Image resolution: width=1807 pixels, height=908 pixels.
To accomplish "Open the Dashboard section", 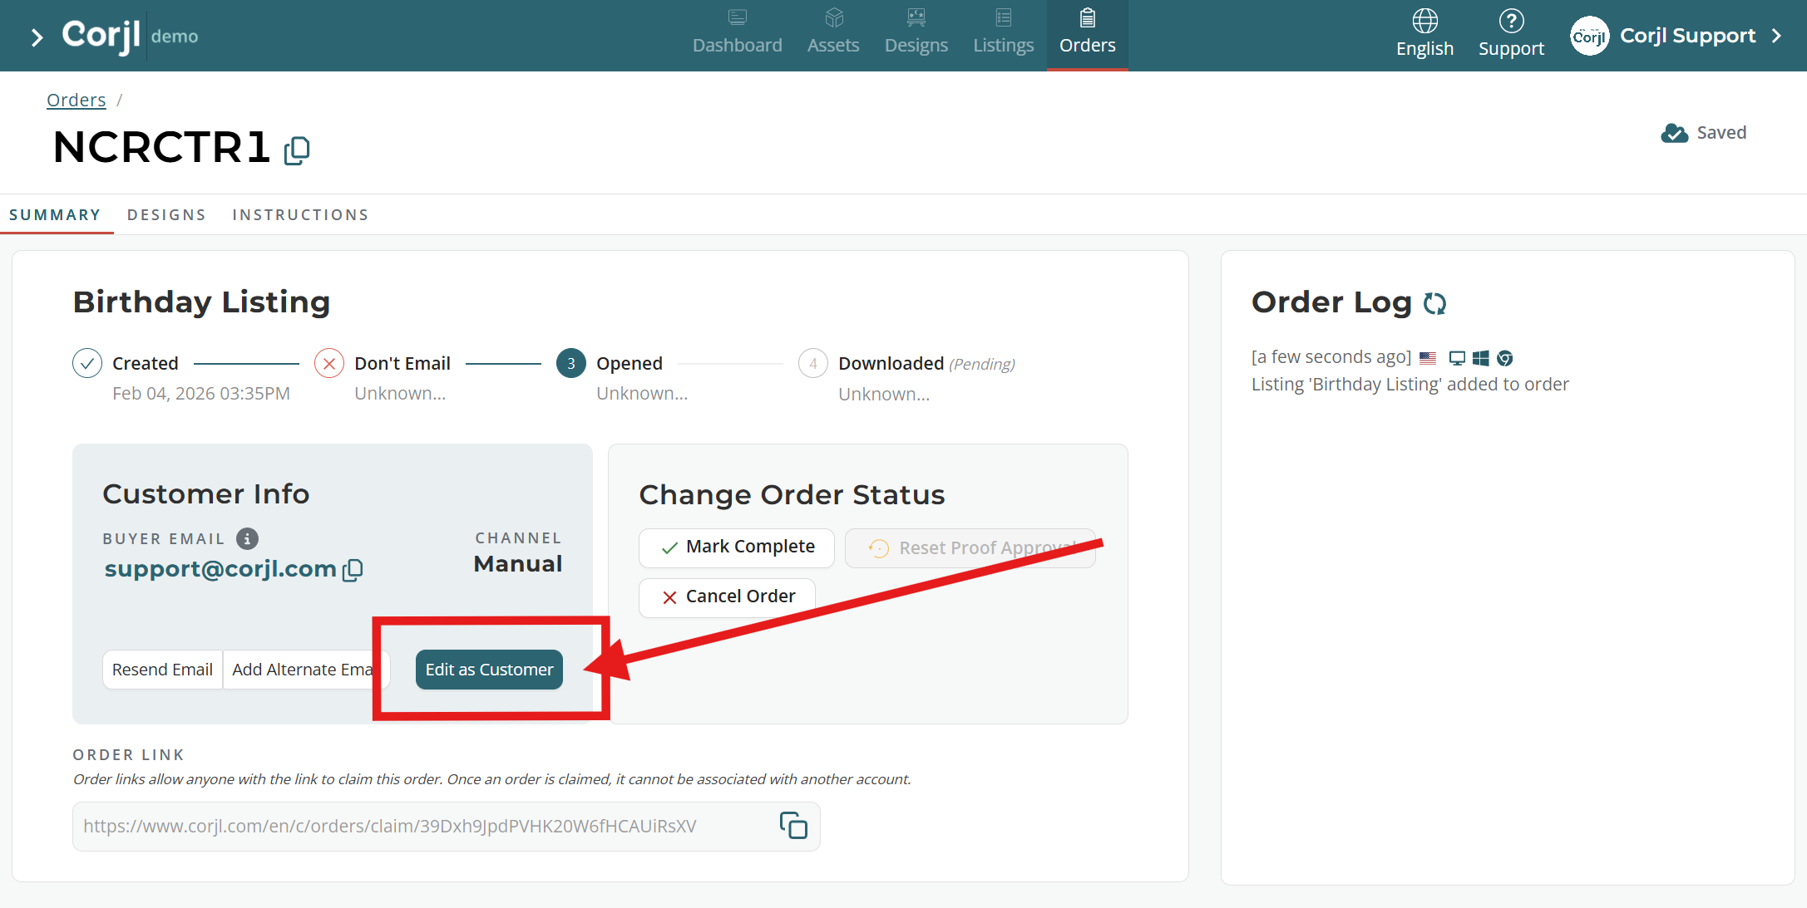I will (737, 34).
